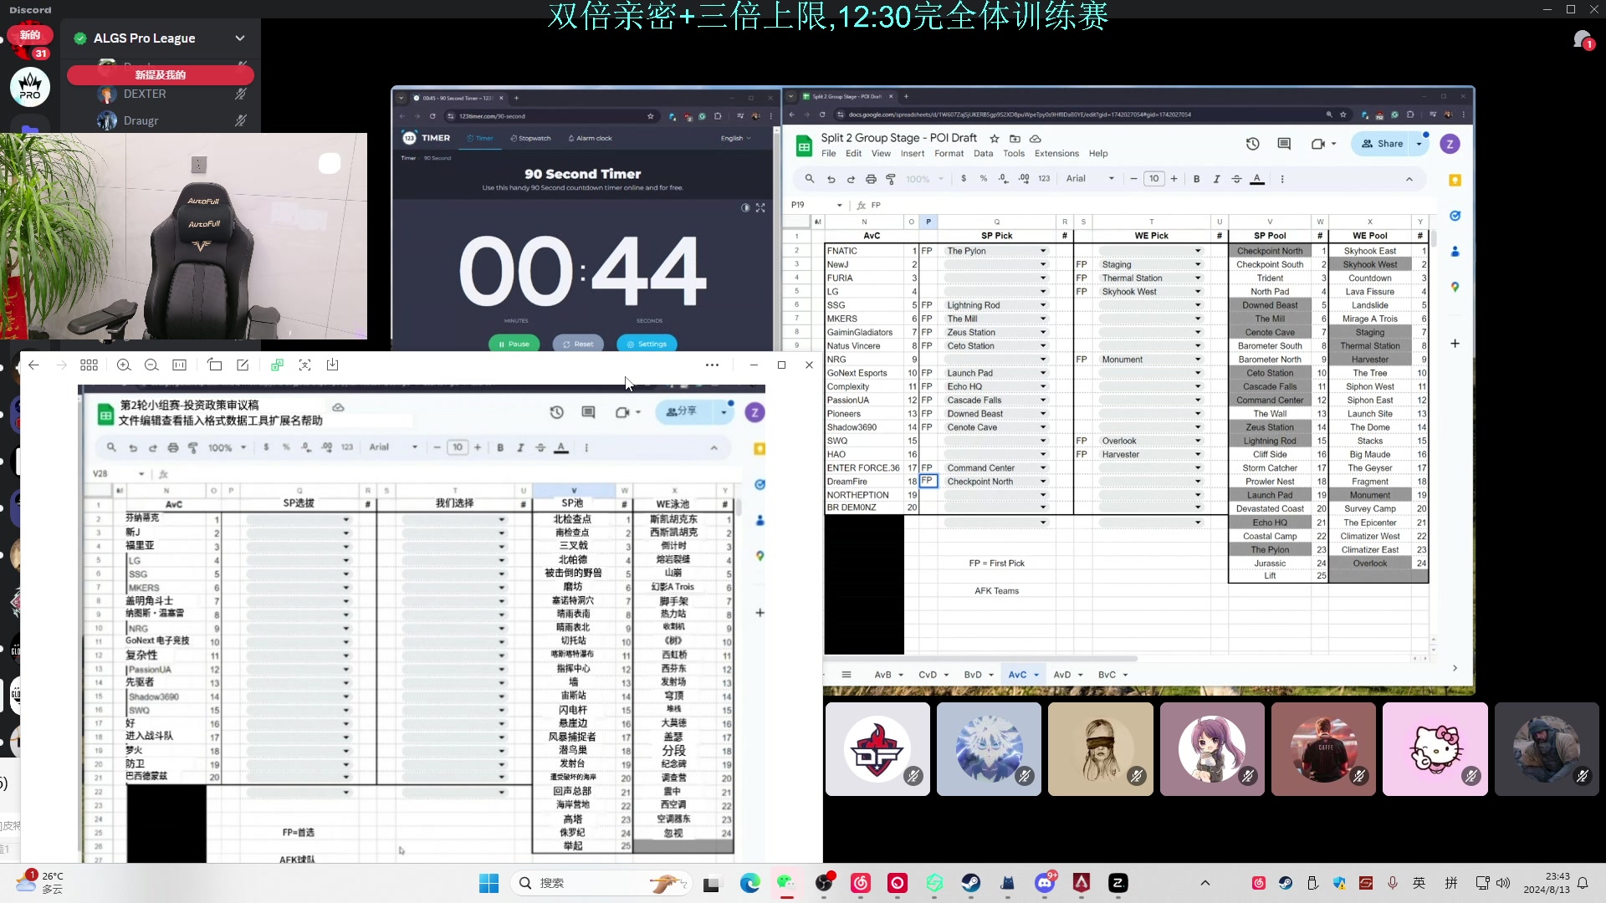Open Maps in the Sheets side panel

[x=1455, y=287]
